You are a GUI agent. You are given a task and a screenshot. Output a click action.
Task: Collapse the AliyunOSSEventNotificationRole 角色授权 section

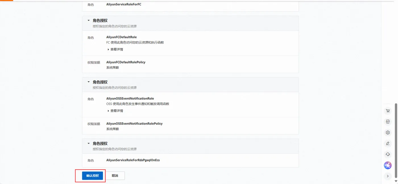[x=89, y=82]
